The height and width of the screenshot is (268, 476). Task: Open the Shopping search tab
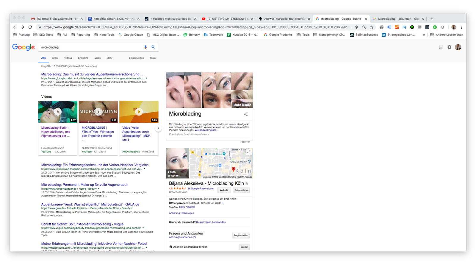click(x=83, y=58)
